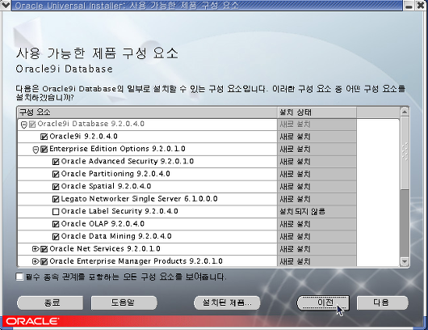Enable show all components with required dependencies
This screenshot has width=428, height=330.
coord(19,277)
